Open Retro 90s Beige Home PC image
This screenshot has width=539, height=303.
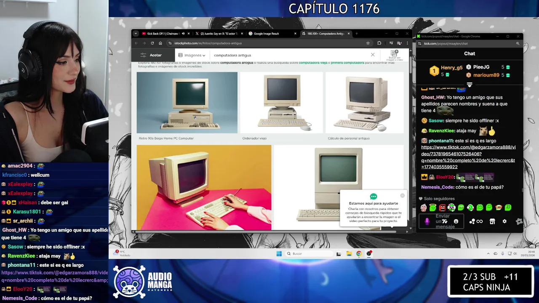click(x=187, y=103)
